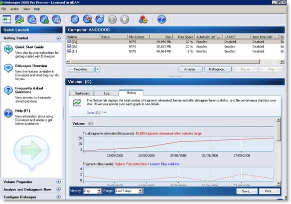Screen dimensions: 291x204
Task: Sort by the I-FAAST column header
Action: (x=237, y=37)
